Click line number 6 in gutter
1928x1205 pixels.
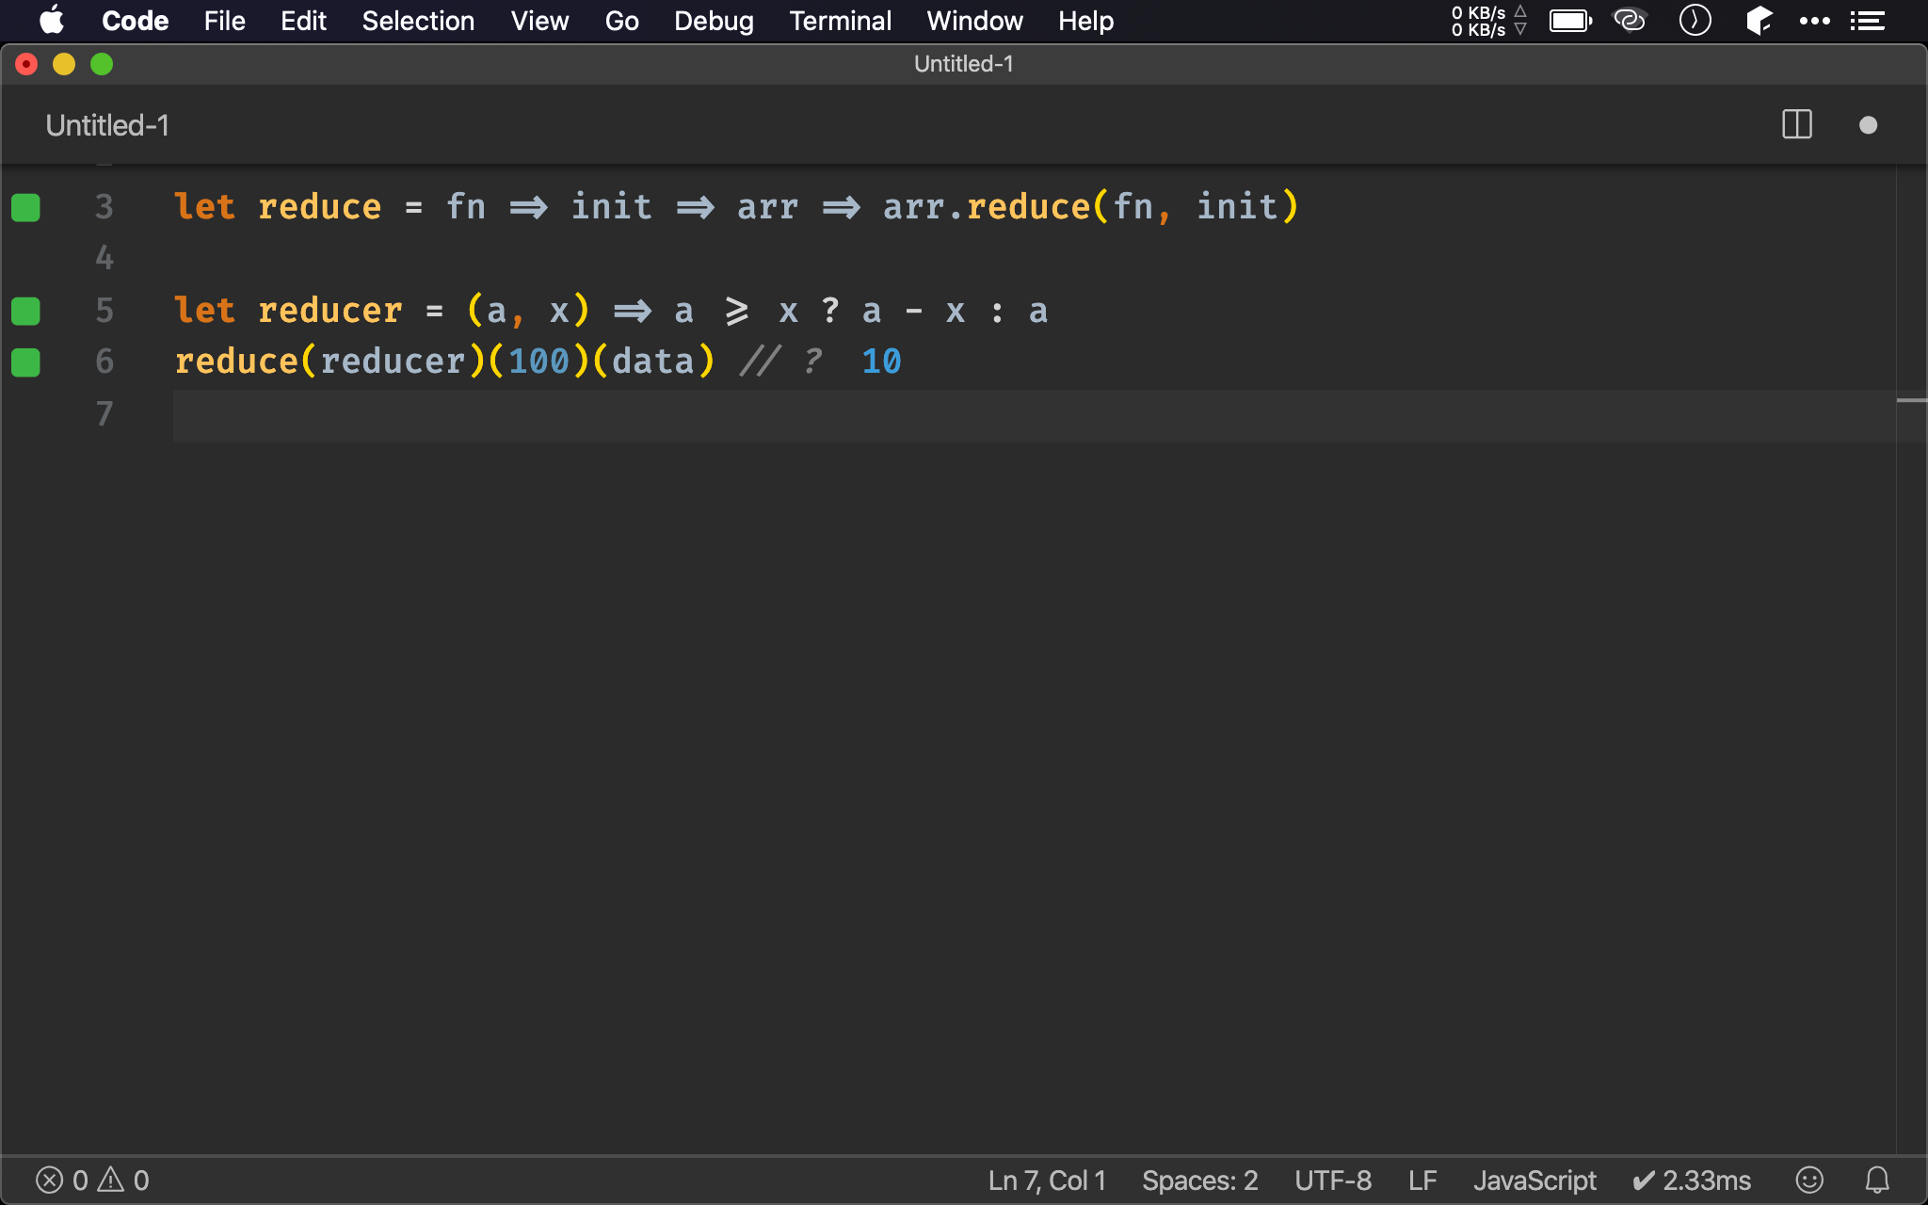click(x=104, y=362)
